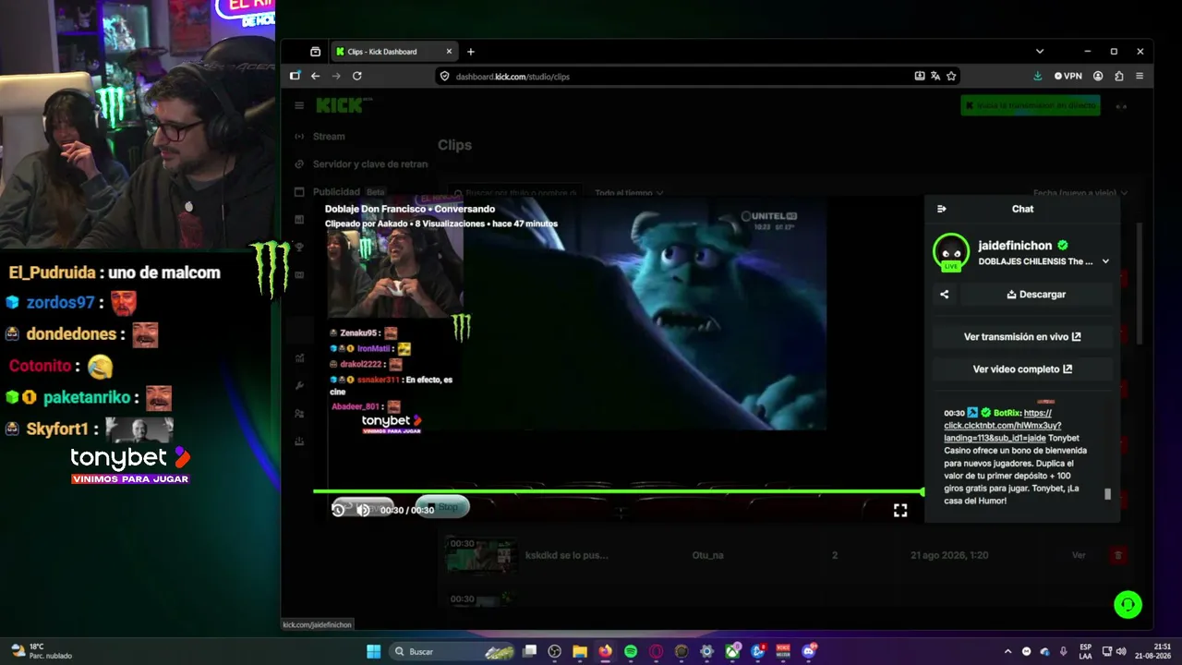1182x665 pixels.
Task: Mute the clip player volume
Action: [363, 510]
